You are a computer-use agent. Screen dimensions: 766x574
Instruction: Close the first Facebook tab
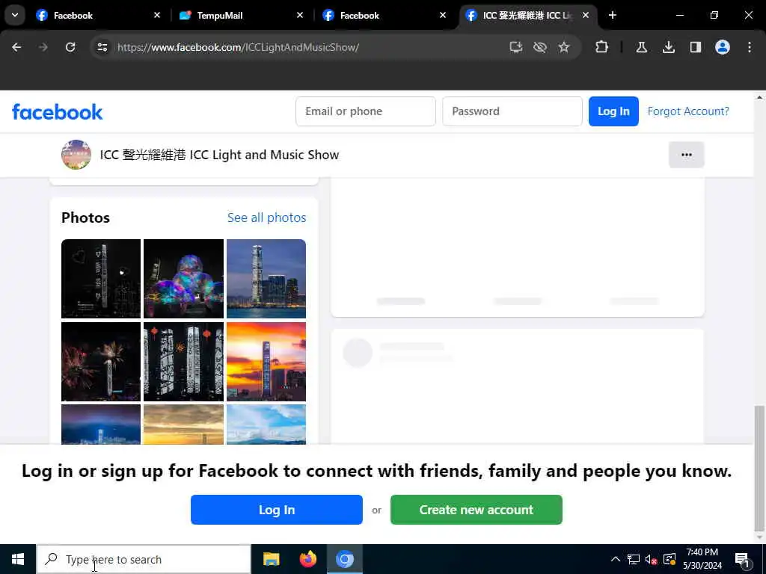point(157,16)
